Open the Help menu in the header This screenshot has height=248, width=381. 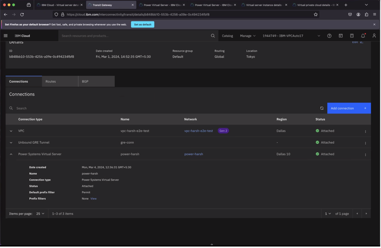(329, 36)
